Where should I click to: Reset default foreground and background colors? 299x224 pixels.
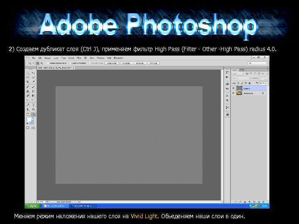pyautogui.click(x=27, y=124)
